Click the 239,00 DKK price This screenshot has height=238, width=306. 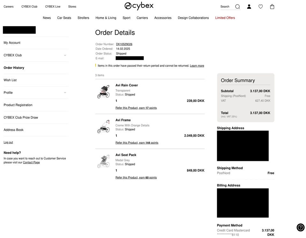[195, 101]
